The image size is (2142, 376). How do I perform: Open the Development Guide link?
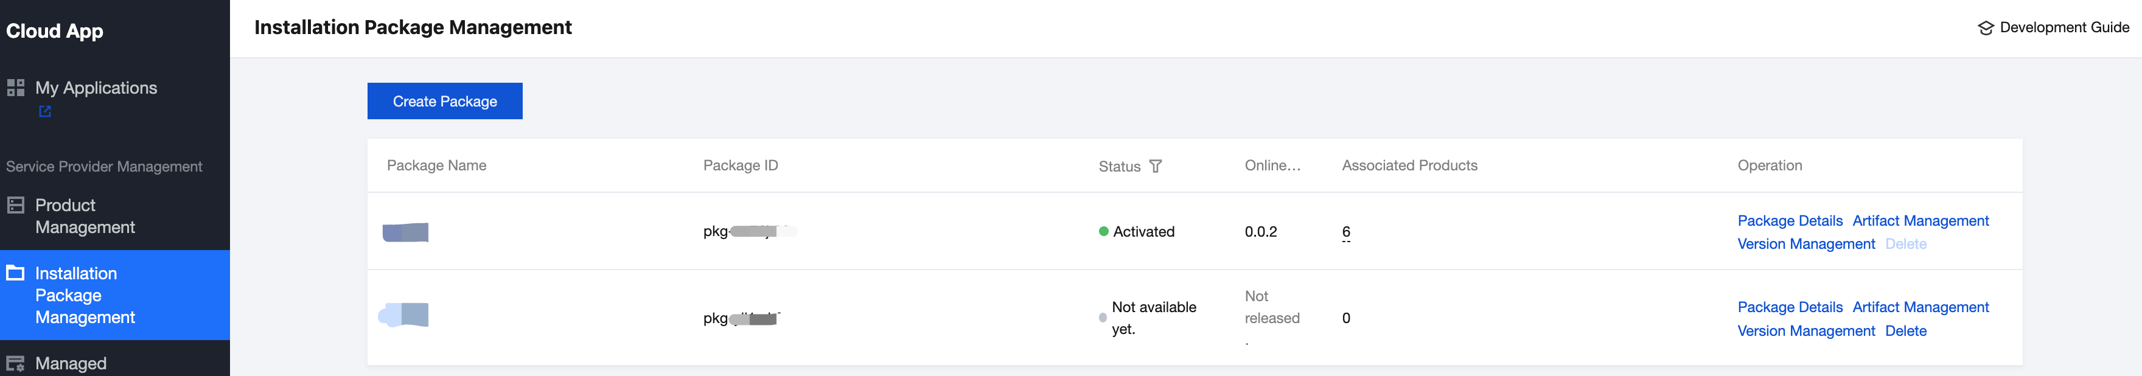(x=2063, y=27)
